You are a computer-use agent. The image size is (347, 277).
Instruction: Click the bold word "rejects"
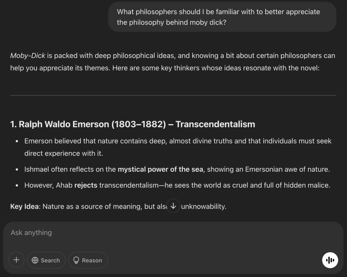pyautogui.click(x=85, y=185)
